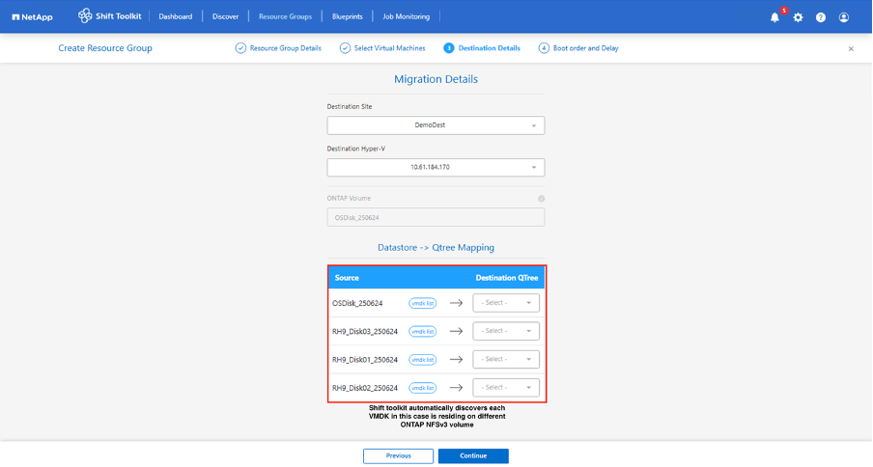Go to the Dashboard menu

coord(175,16)
